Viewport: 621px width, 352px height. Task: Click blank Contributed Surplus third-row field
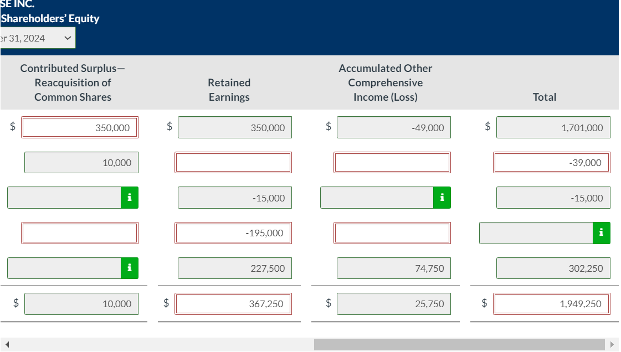tap(64, 198)
